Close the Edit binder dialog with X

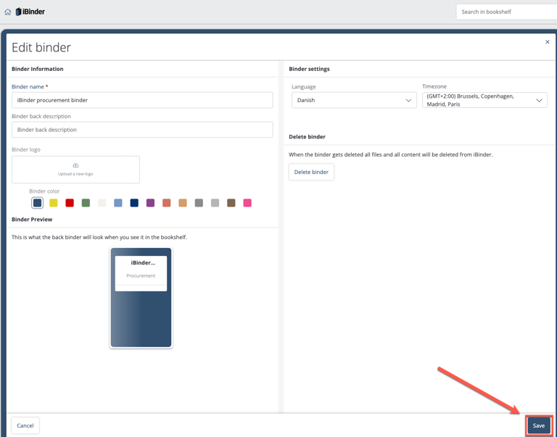(x=548, y=42)
